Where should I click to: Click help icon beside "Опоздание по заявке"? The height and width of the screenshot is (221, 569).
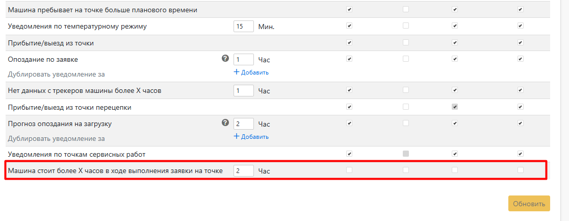[x=225, y=59]
